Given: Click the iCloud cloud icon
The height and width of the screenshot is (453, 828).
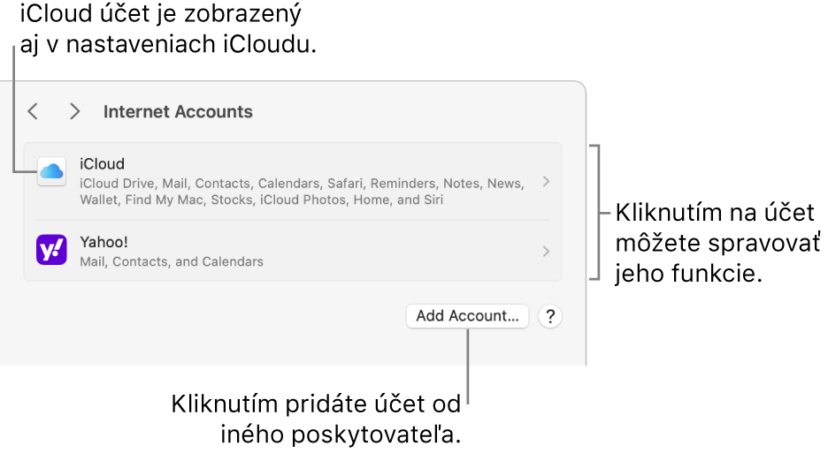Looking at the screenshot, I should [x=51, y=171].
